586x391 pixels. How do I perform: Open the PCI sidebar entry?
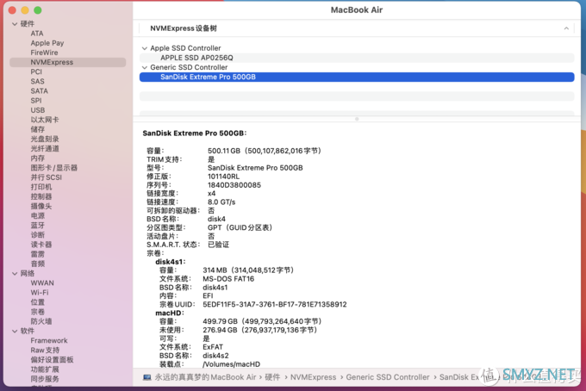(x=36, y=71)
